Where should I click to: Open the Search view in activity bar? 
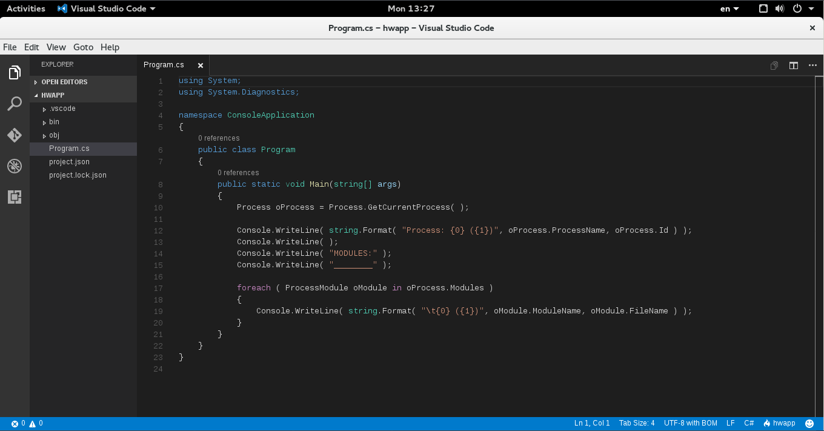15,104
